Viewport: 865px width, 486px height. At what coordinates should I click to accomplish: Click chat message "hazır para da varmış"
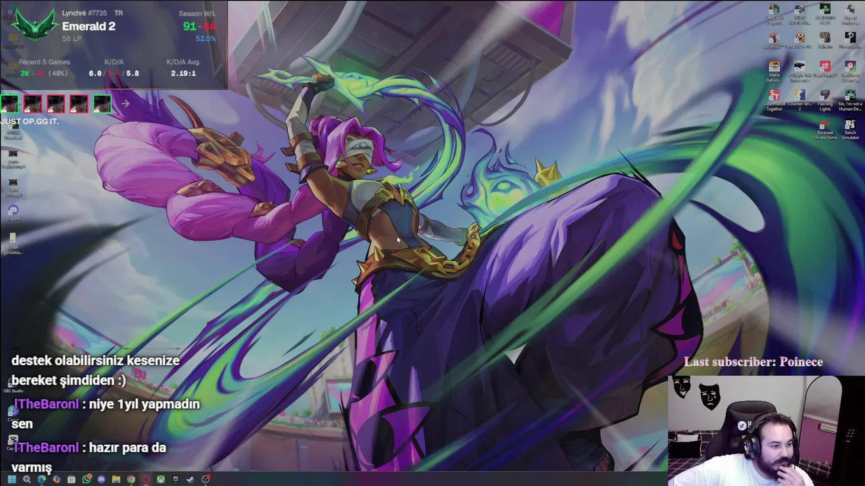pyautogui.click(x=89, y=457)
